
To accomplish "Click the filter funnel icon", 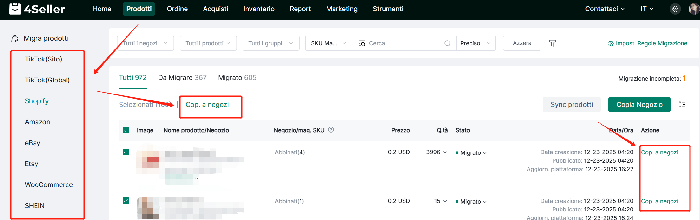I will 552,43.
